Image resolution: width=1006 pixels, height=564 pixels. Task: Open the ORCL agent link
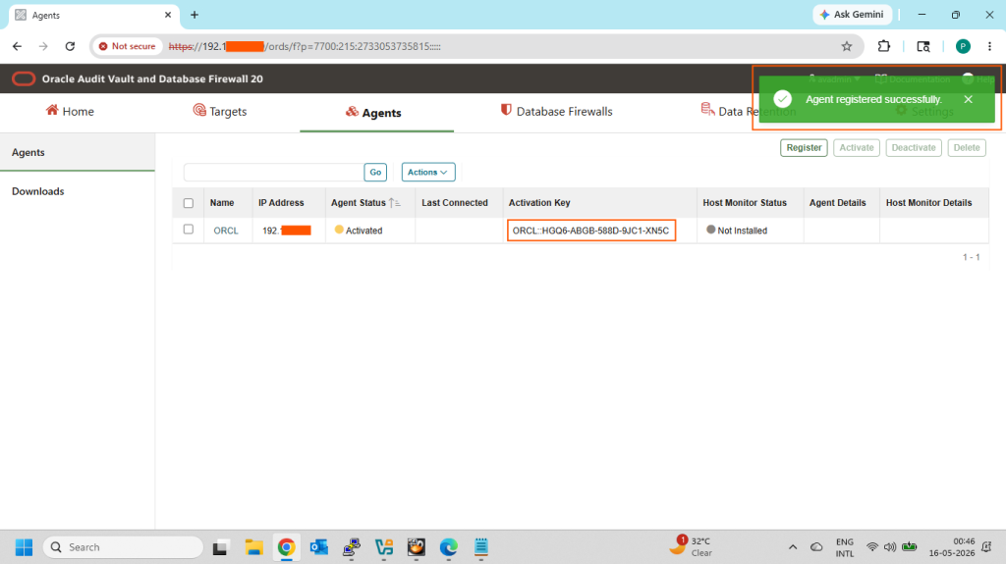[226, 231]
